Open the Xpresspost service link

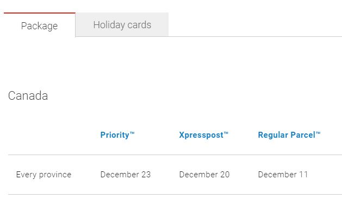[x=203, y=135]
